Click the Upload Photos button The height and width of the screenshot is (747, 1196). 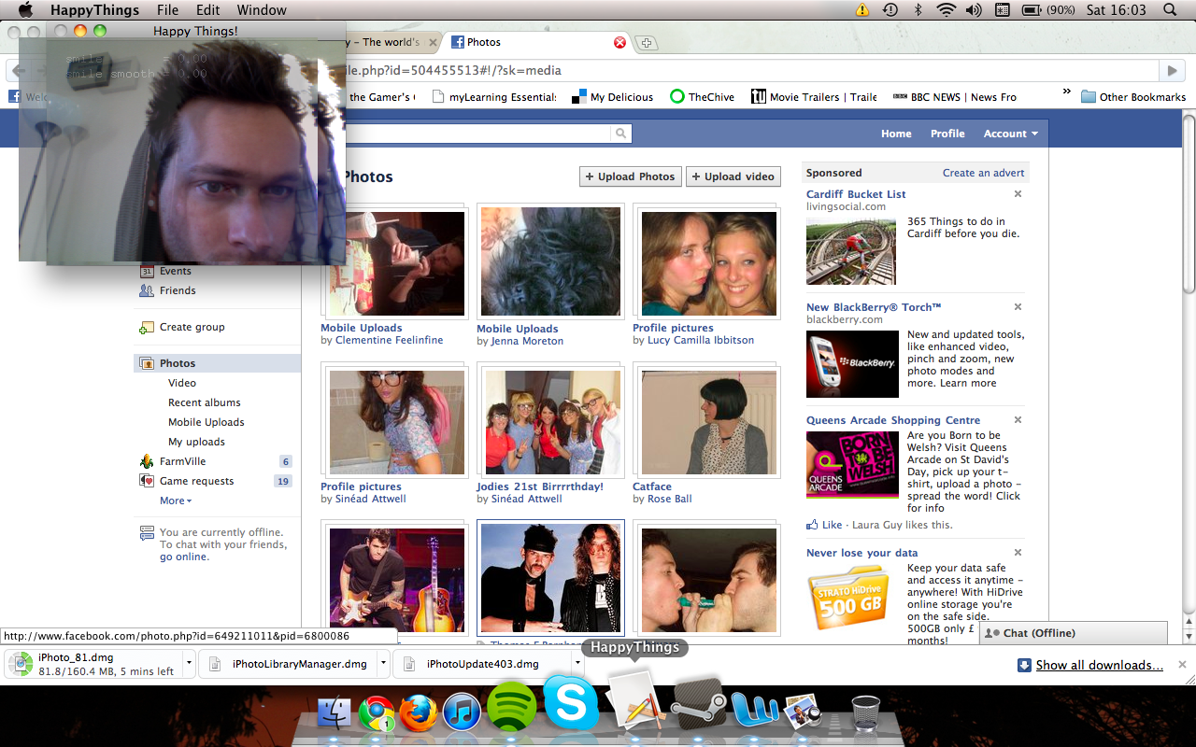[x=630, y=176]
